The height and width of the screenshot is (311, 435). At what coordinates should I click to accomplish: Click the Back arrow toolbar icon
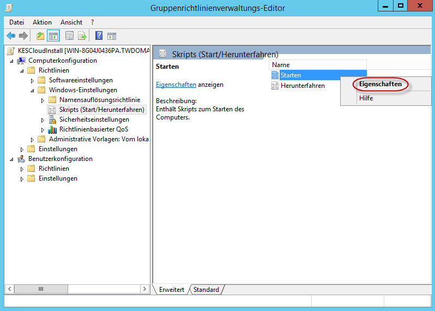click(11, 35)
